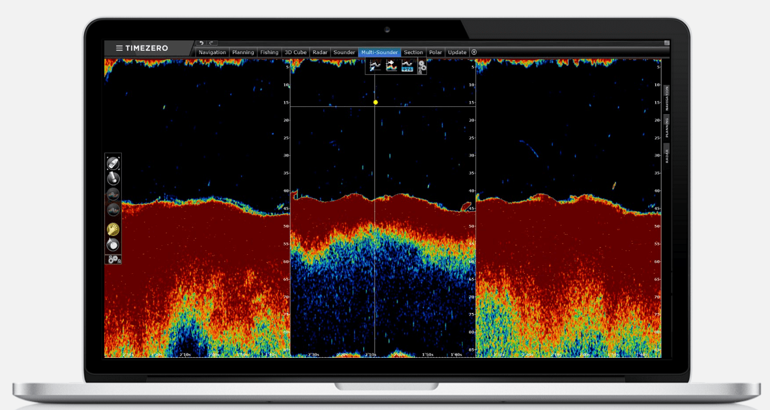The width and height of the screenshot is (770, 410).
Task: Select the eraser tool in left toolbar
Action: pyautogui.click(x=113, y=163)
